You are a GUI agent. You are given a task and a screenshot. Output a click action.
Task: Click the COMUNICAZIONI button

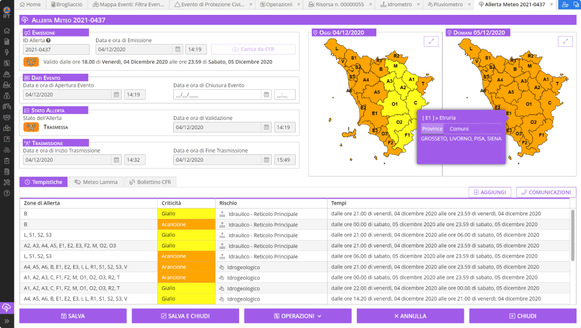(546, 192)
